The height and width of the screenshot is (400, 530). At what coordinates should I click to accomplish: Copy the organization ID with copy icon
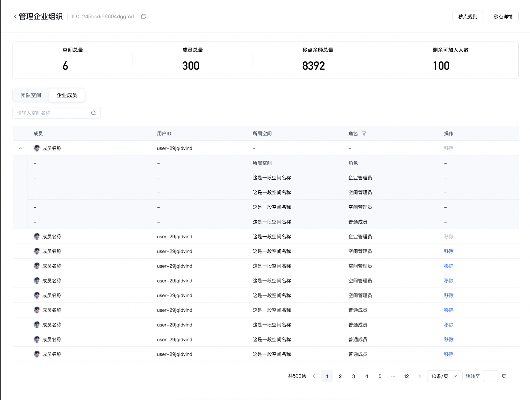[144, 17]
